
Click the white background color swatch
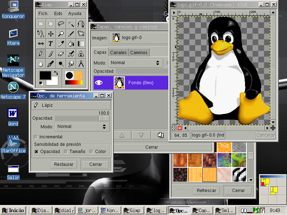click(54, 82)
